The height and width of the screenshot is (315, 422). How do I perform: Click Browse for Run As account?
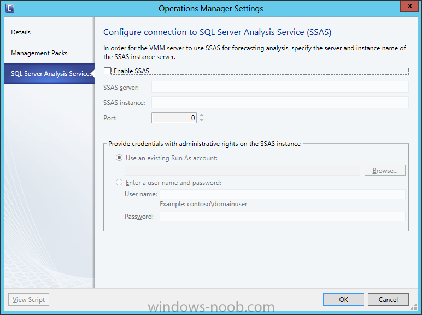pyautogui.click(x=385, y=171)
